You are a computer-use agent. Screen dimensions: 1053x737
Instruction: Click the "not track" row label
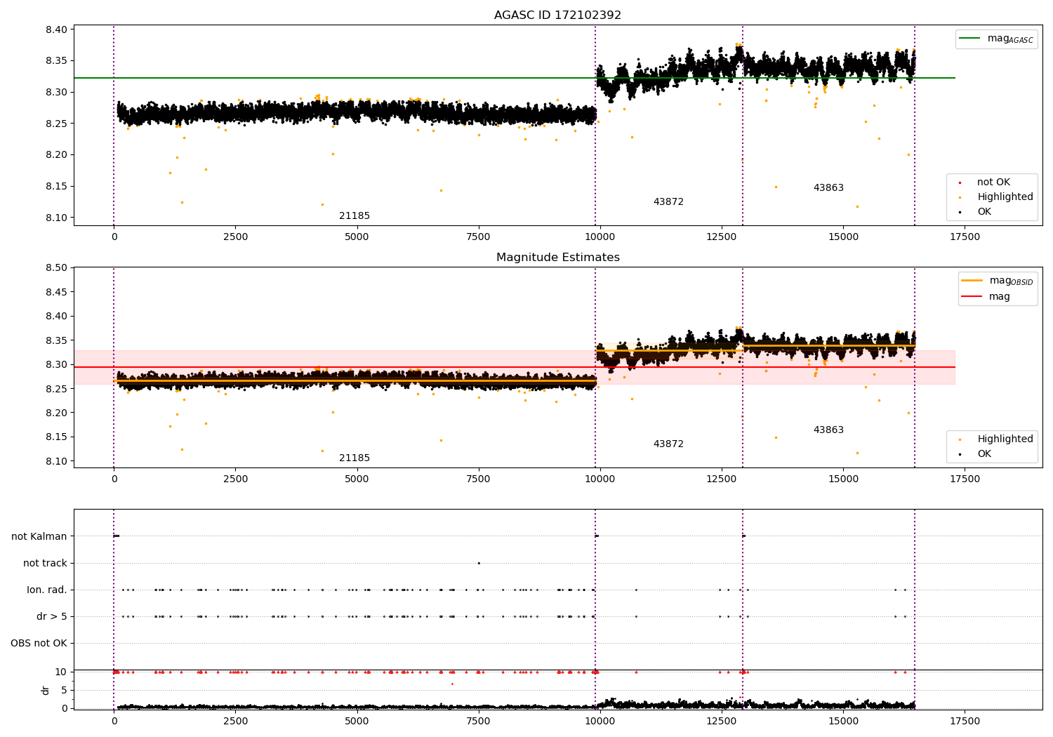tap(45, 563)
